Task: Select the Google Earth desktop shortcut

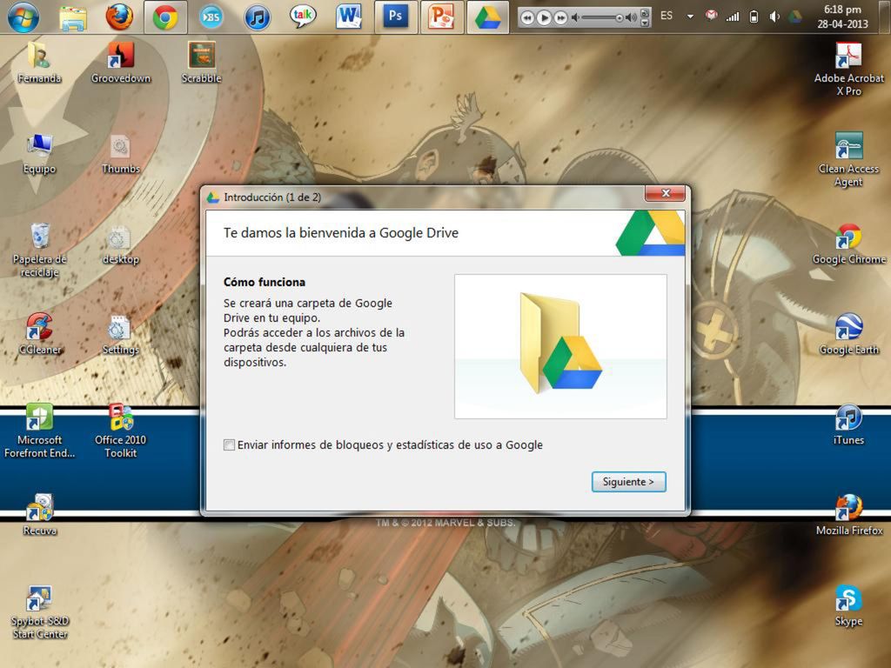Action: tap(848, 335)
